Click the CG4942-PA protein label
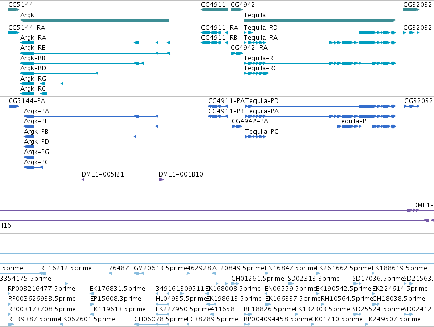 (250, 121)
